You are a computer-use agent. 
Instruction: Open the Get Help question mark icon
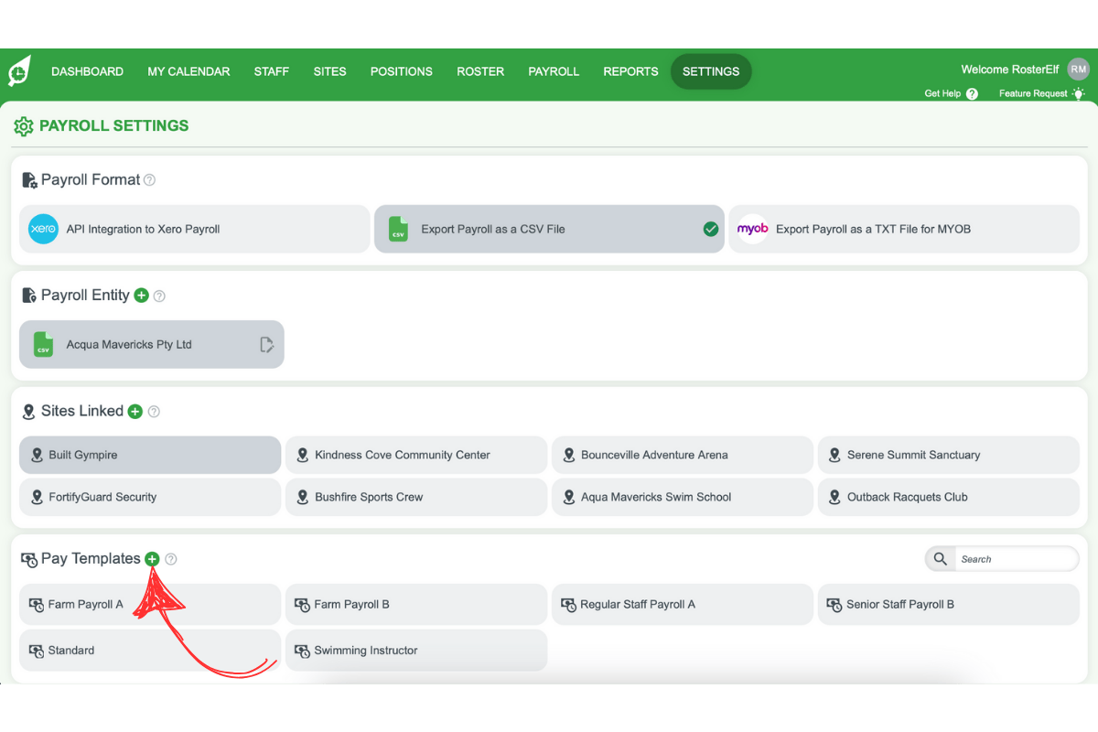[972, 93]
